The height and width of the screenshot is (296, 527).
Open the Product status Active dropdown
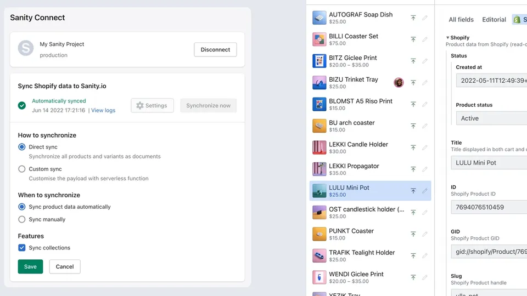(491, 118)
